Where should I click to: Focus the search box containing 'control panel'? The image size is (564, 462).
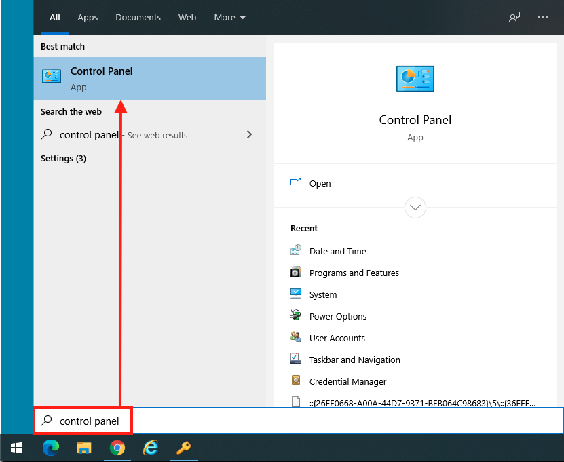click(x=299, y=421)
